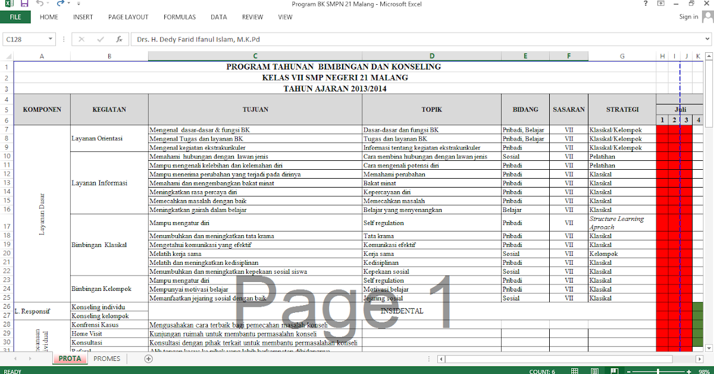This screenshot has width=714, height=374.
Task: Select the BIDANG header cell
Action: (525, 109)
